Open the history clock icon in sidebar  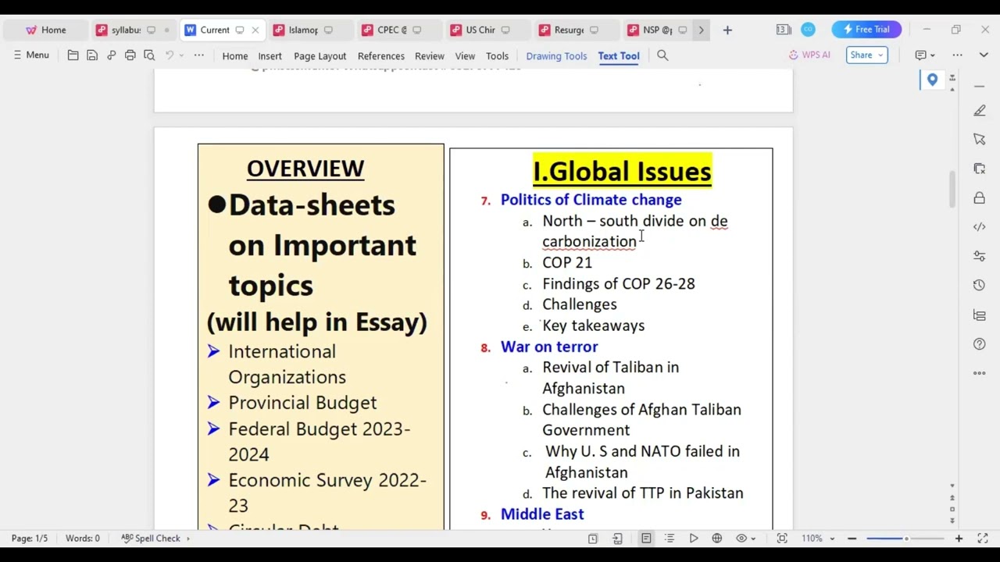coord(980,286)
